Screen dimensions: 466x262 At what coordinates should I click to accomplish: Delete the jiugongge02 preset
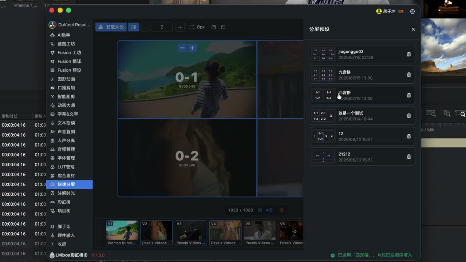[409, 54]
